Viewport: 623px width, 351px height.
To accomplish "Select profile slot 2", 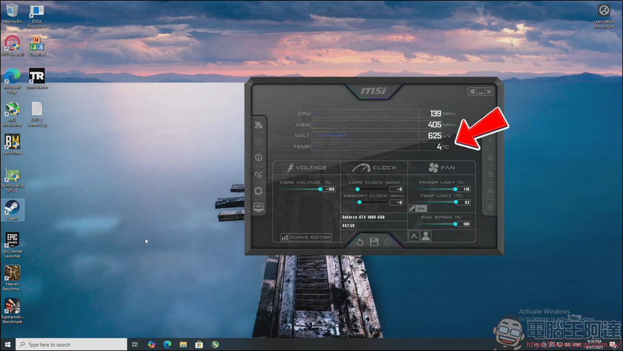I will [490, 158].
